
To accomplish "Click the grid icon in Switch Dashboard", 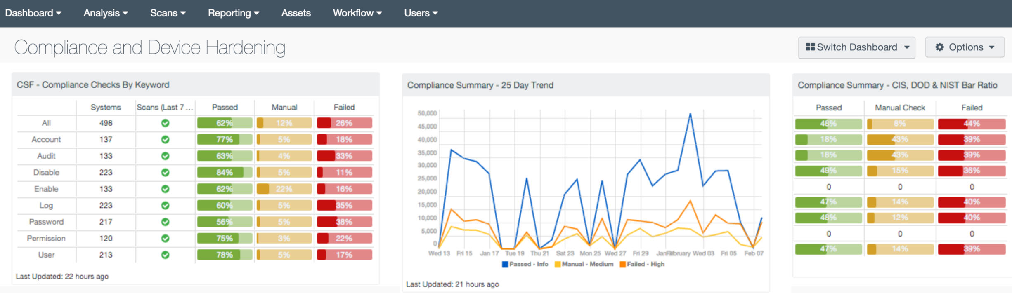I will 810,47.
